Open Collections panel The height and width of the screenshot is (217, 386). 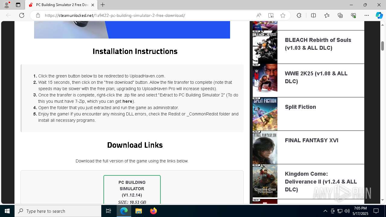[x=340, y=15]
